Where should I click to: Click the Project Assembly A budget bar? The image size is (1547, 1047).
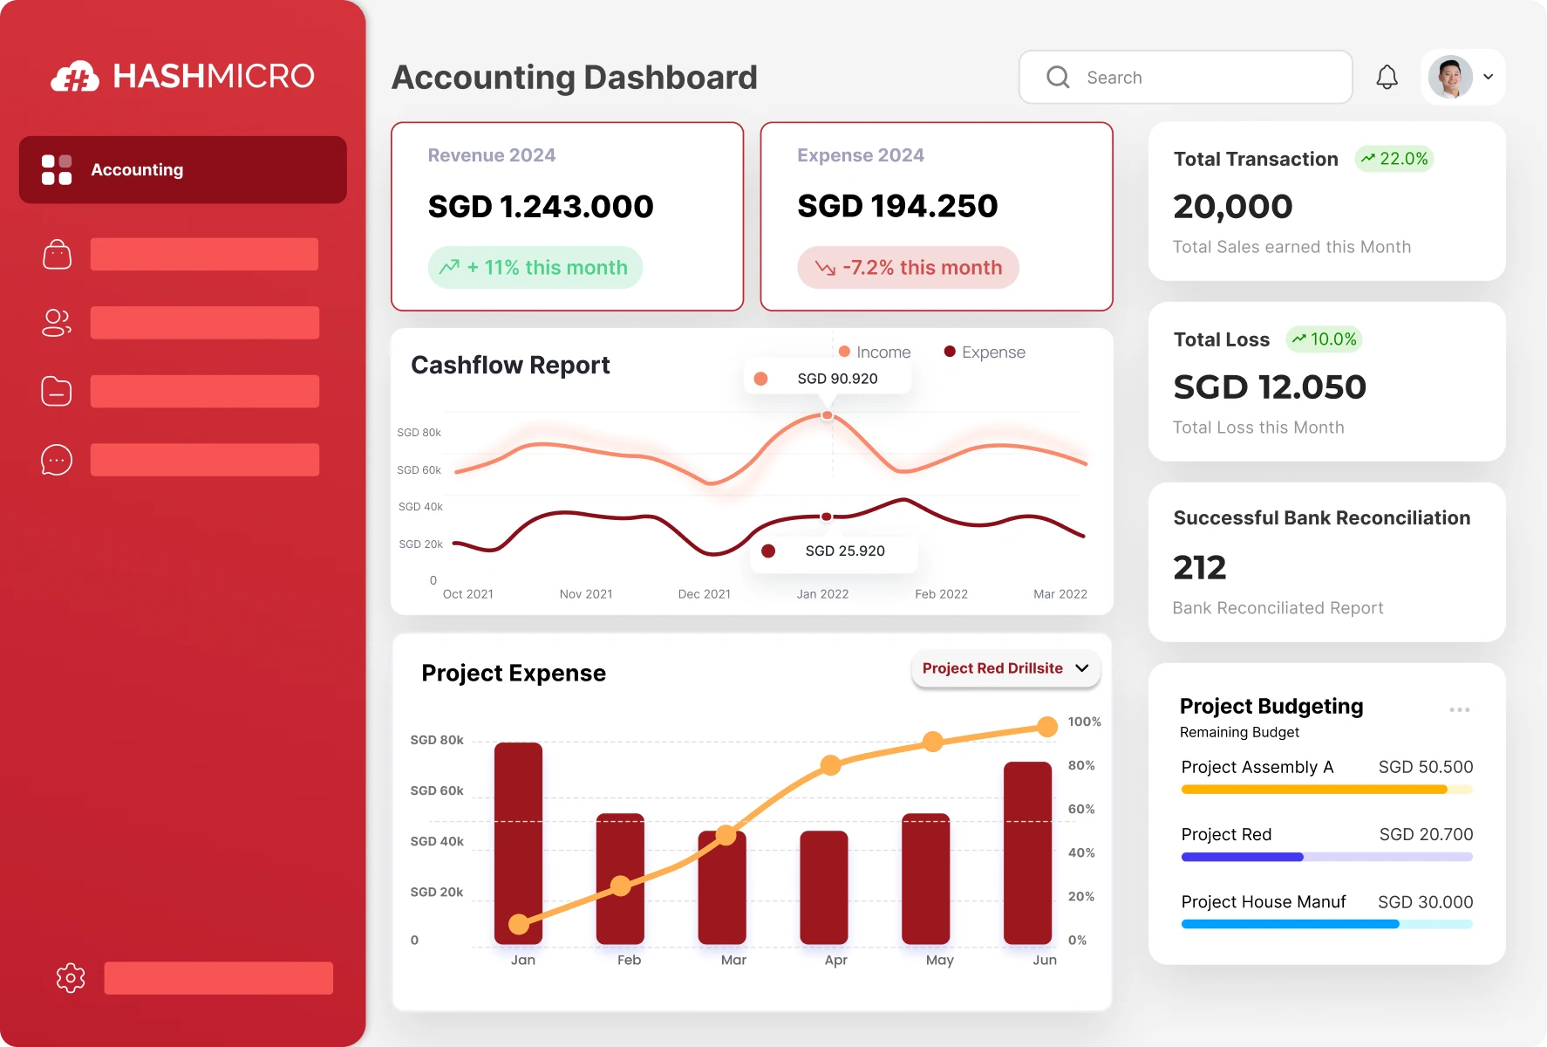pos(1326,790)
